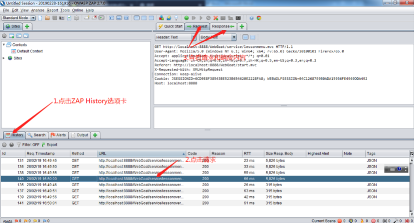Select Default Context in the tree
Viewport: 415px width, 224px height.
pyautogui.click(x=29, y=51)
